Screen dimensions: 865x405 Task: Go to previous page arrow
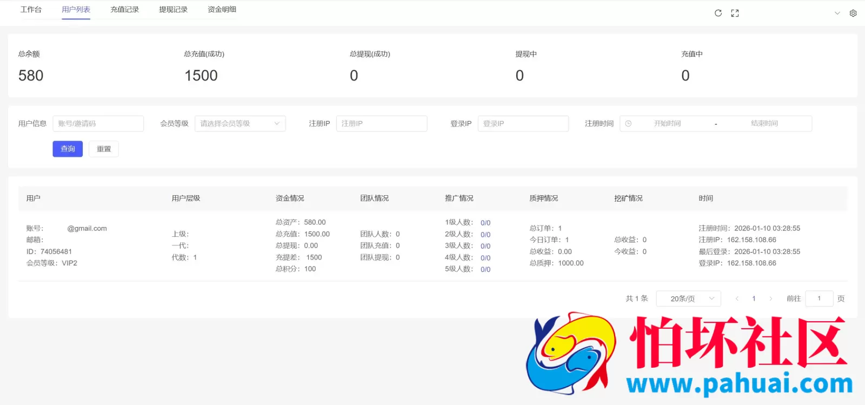[737, 298]
